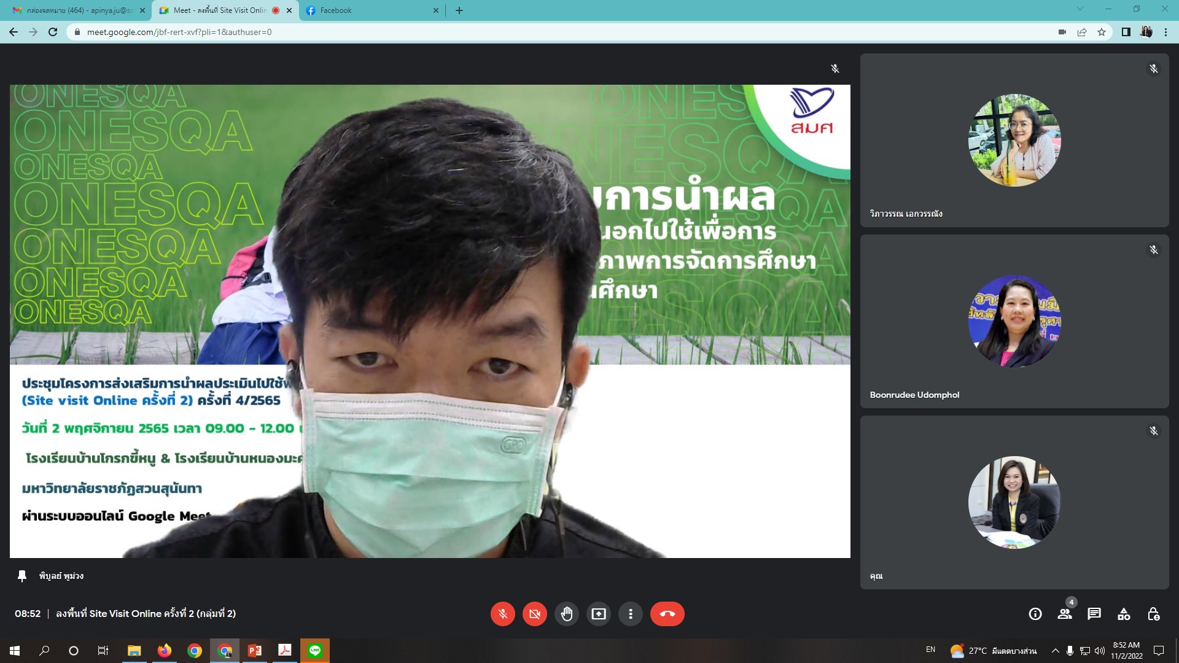Leave the call with red hang-up button

tap(667, 614)
